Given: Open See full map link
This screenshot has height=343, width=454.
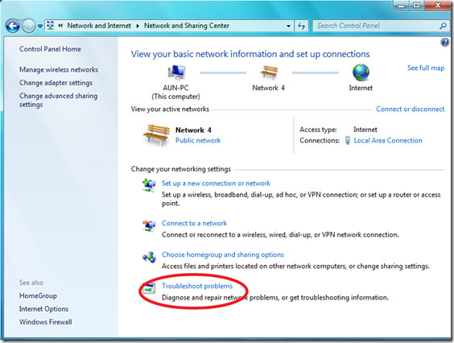Looking at the screenshot, I should coord(426,68).
